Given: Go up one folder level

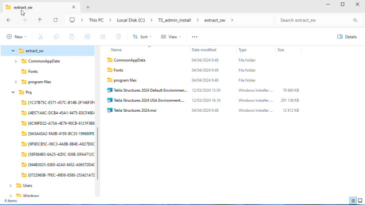Looking at the screenshot, I should pyautogui.click(x=40, y=20).
